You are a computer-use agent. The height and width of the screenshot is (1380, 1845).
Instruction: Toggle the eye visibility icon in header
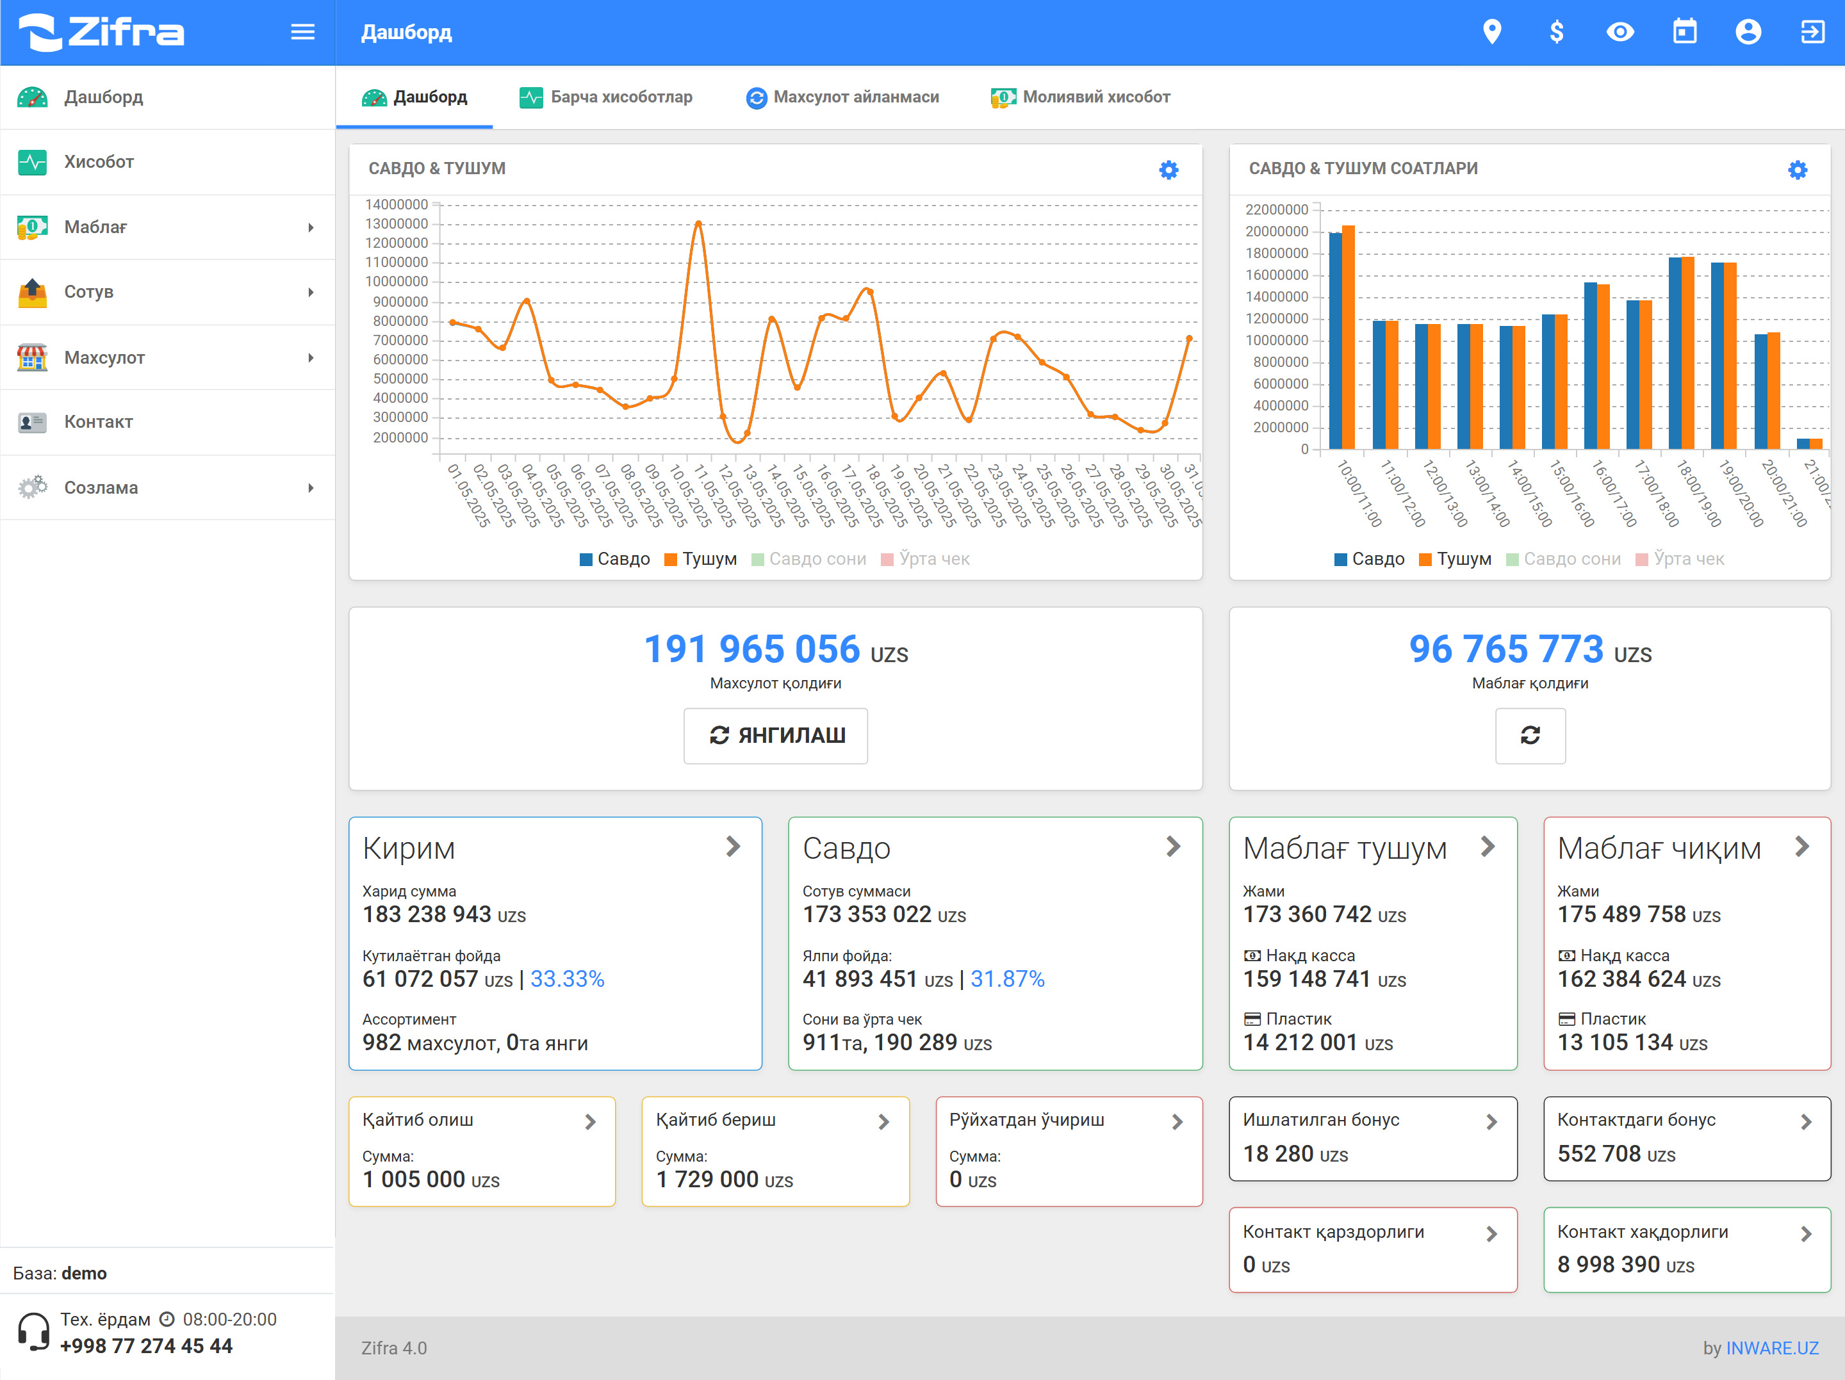pos(1619,33)
